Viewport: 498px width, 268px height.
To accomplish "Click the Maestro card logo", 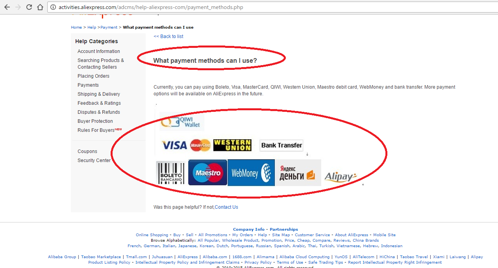I will (208, 172).
